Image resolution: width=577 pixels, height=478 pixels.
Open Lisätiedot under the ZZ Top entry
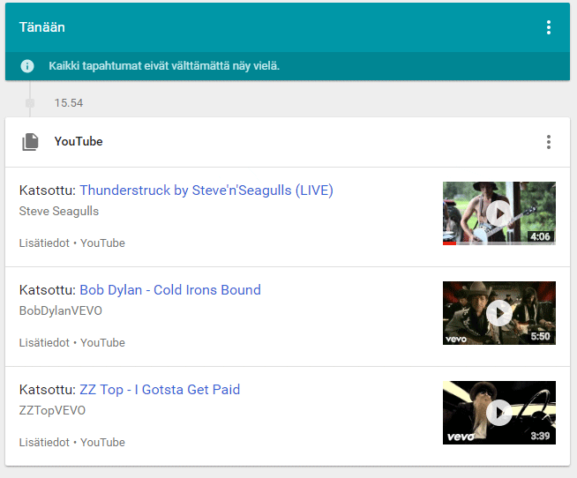[44, 443]
